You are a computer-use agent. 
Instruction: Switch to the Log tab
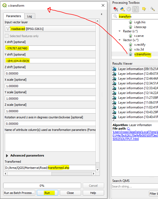coord(30,16)
